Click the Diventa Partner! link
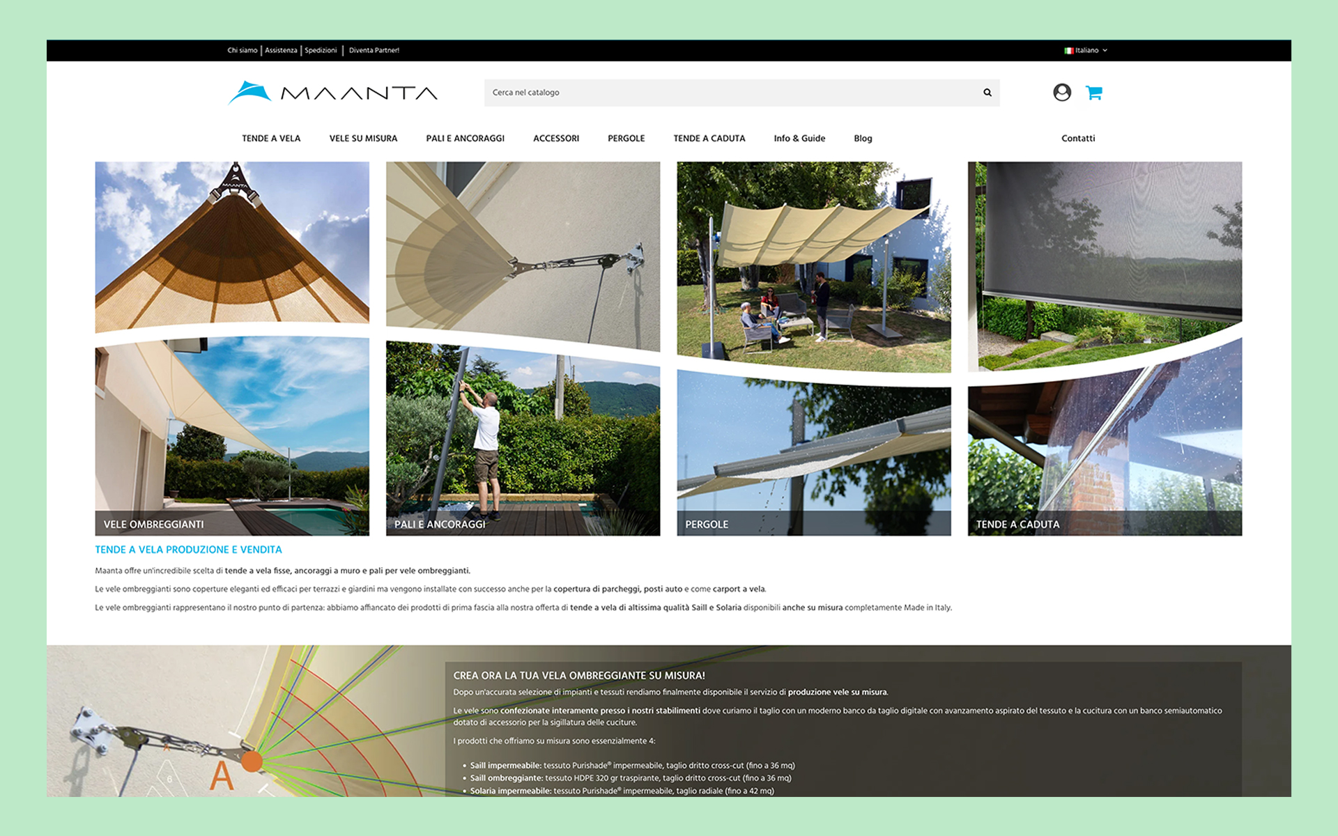The height and width of the screenshot is (836, 1338). coord(374,51)
